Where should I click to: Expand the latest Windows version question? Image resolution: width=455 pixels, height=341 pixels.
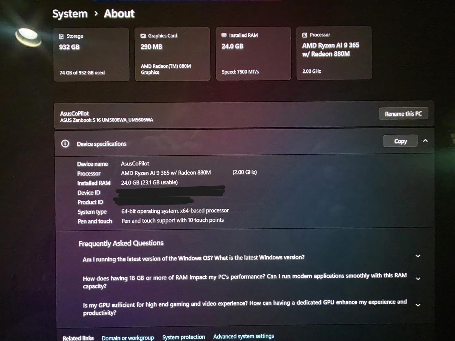(x=418, y=256)
